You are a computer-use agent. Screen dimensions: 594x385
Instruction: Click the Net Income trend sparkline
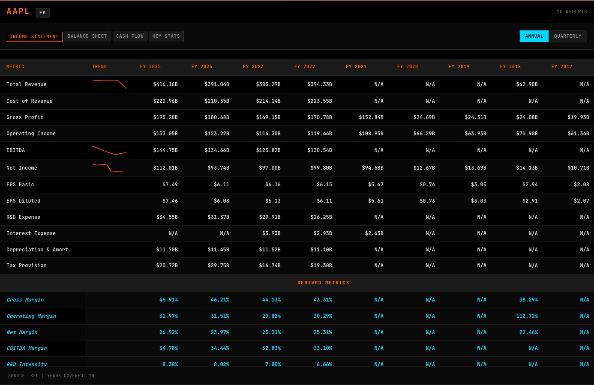(x=109, y=168)
